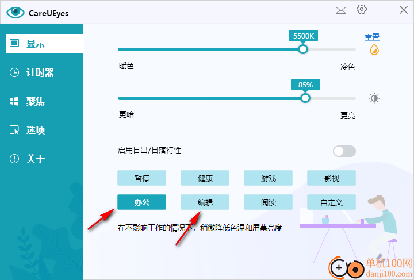
Task: Click the exclamation icon beside 关于
Action: click(14, 159)
